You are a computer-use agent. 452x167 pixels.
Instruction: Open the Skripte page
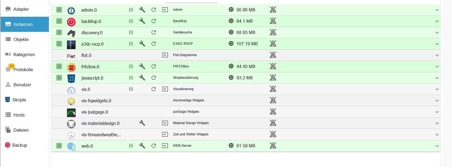point(19,100)
